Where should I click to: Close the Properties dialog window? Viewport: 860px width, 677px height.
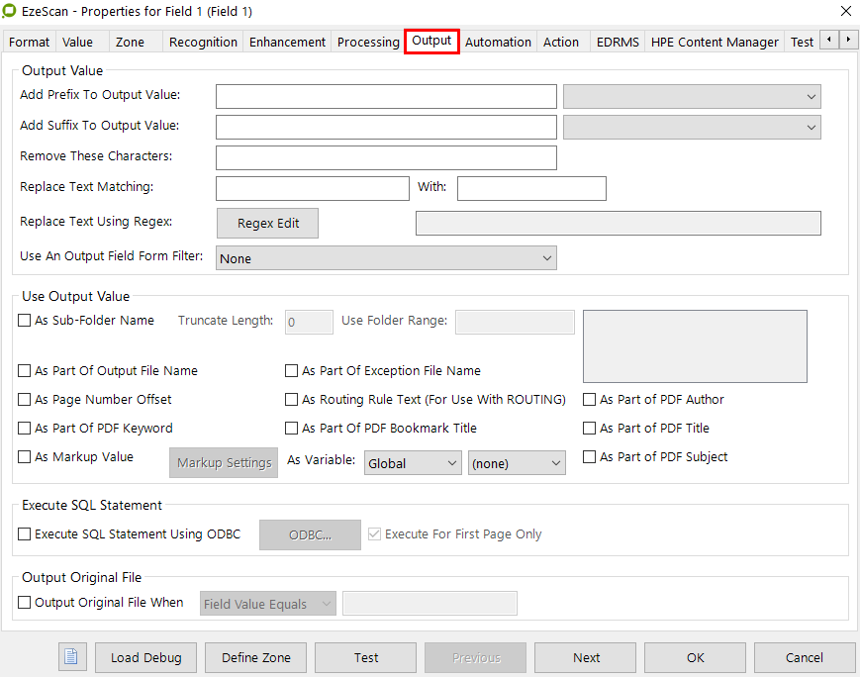pyautogui.click(x=844, y=11)
